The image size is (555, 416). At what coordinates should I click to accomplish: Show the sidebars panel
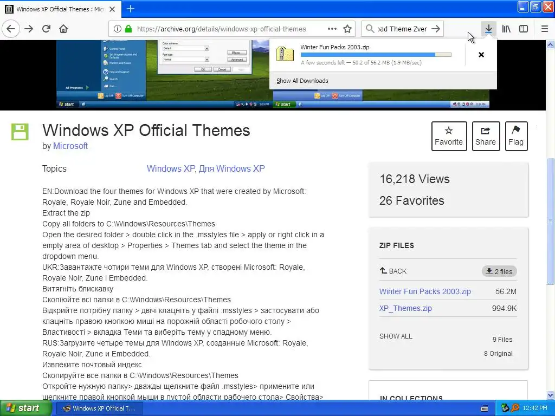point(524,29)
